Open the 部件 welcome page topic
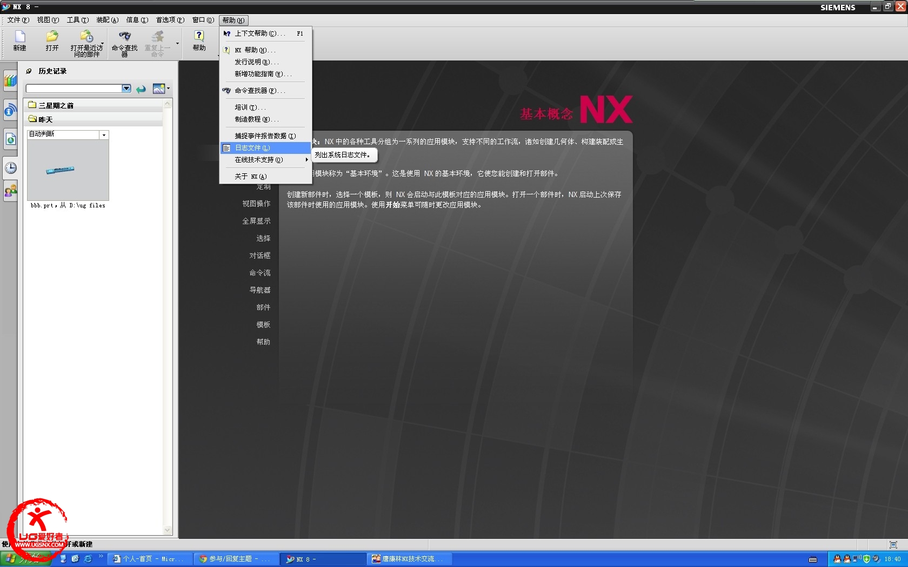 pyautogui.click(x=263, y=307)
